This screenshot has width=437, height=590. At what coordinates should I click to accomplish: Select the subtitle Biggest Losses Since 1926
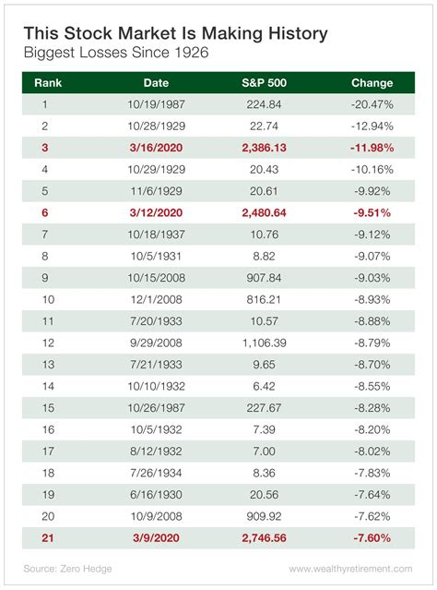point(116,53)
